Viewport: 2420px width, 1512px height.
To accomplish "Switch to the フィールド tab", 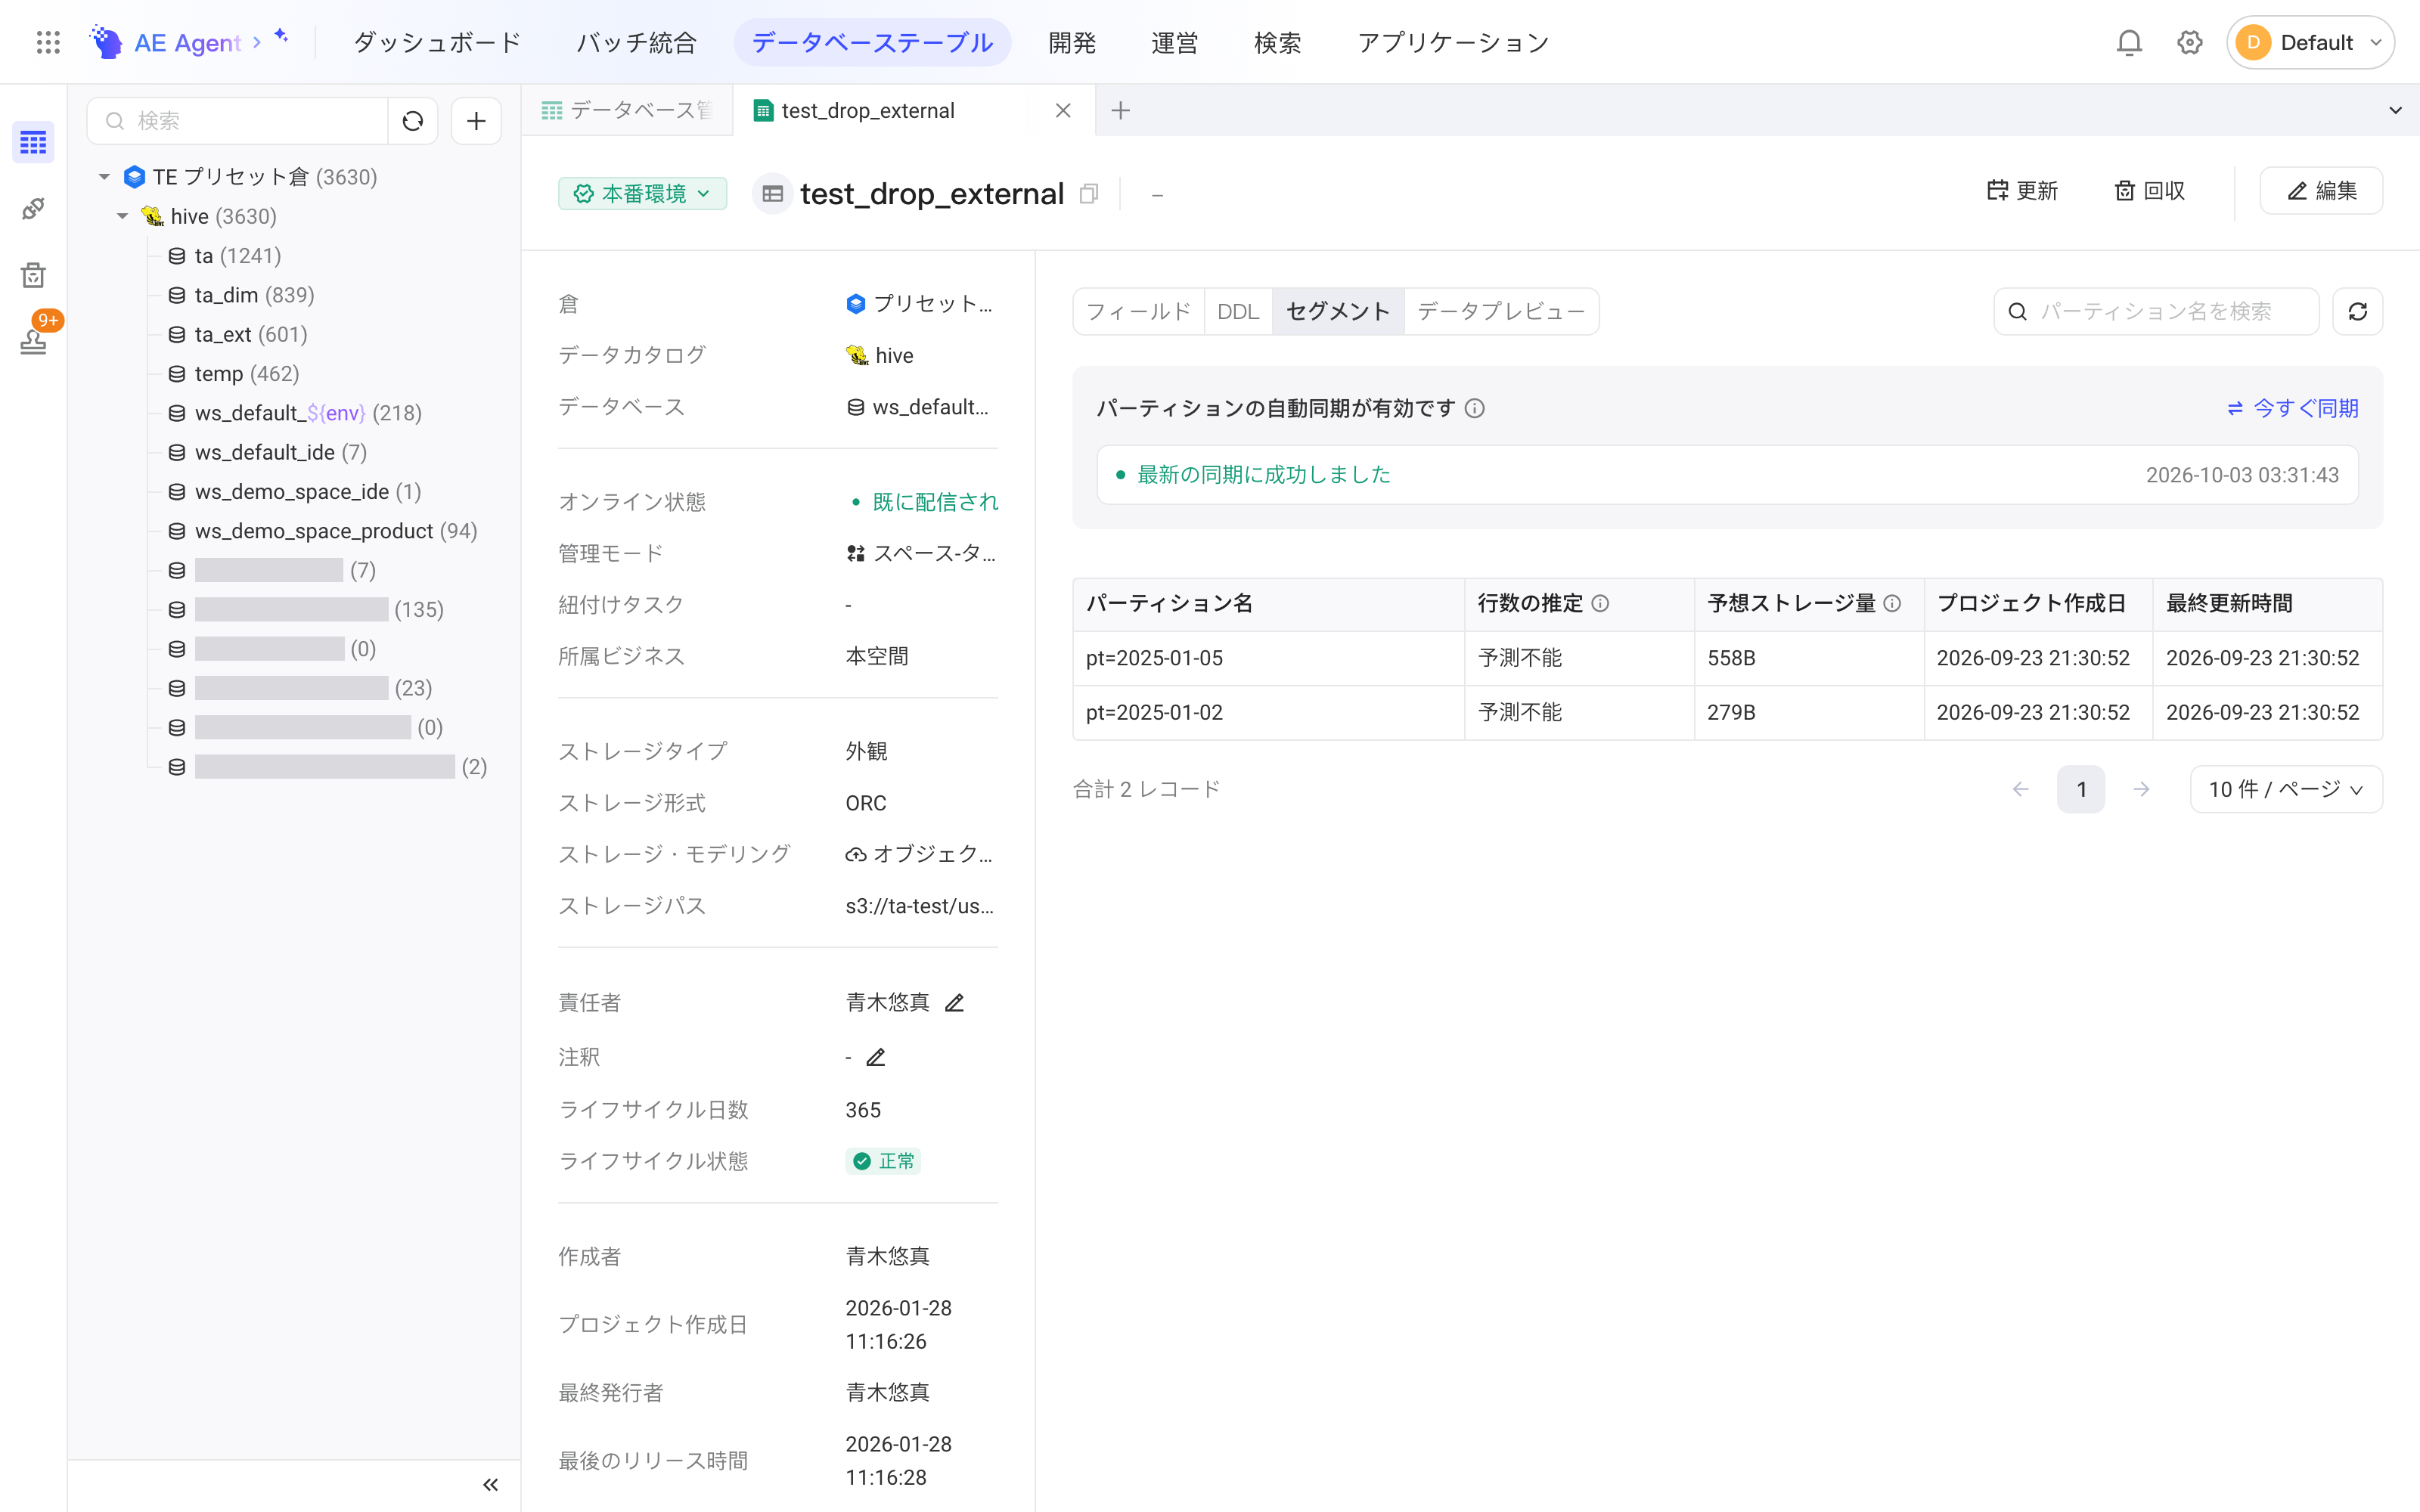I will click(1139, 312).
